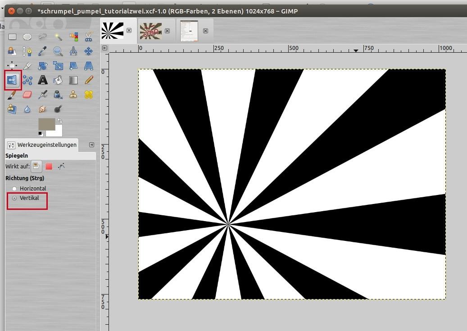This screenshot has width=467, height=331.
Task: Activate the Pencil tool
Action: 89,80
